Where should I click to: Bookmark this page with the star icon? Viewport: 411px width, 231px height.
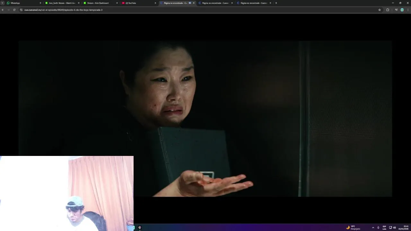point(380,10)
